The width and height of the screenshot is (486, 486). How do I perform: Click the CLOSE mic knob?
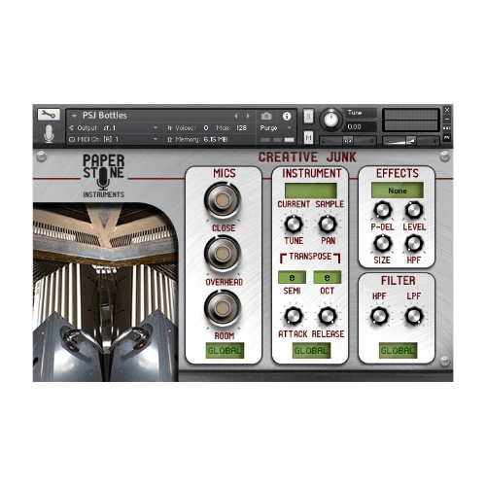point(223,200)
